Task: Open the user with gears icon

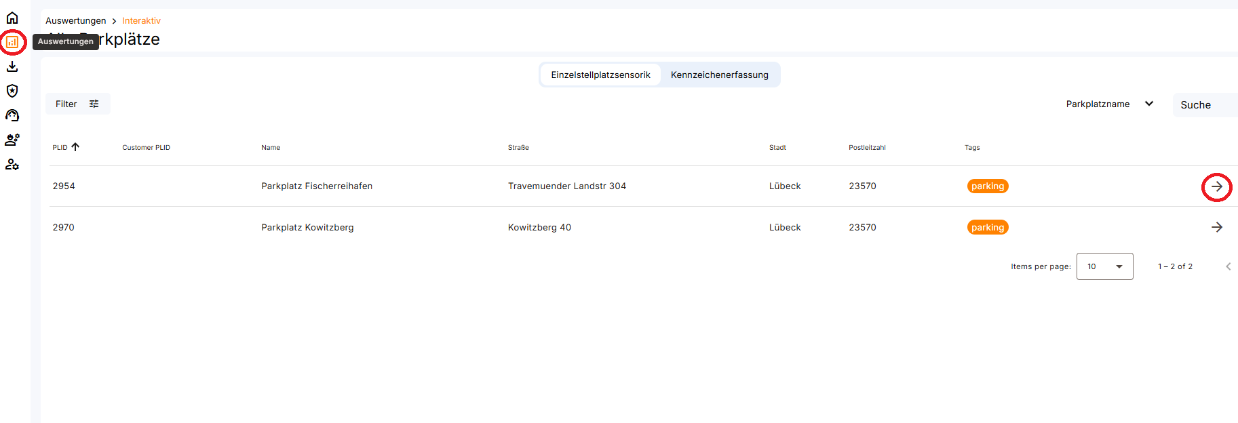Action: point(12,140)
